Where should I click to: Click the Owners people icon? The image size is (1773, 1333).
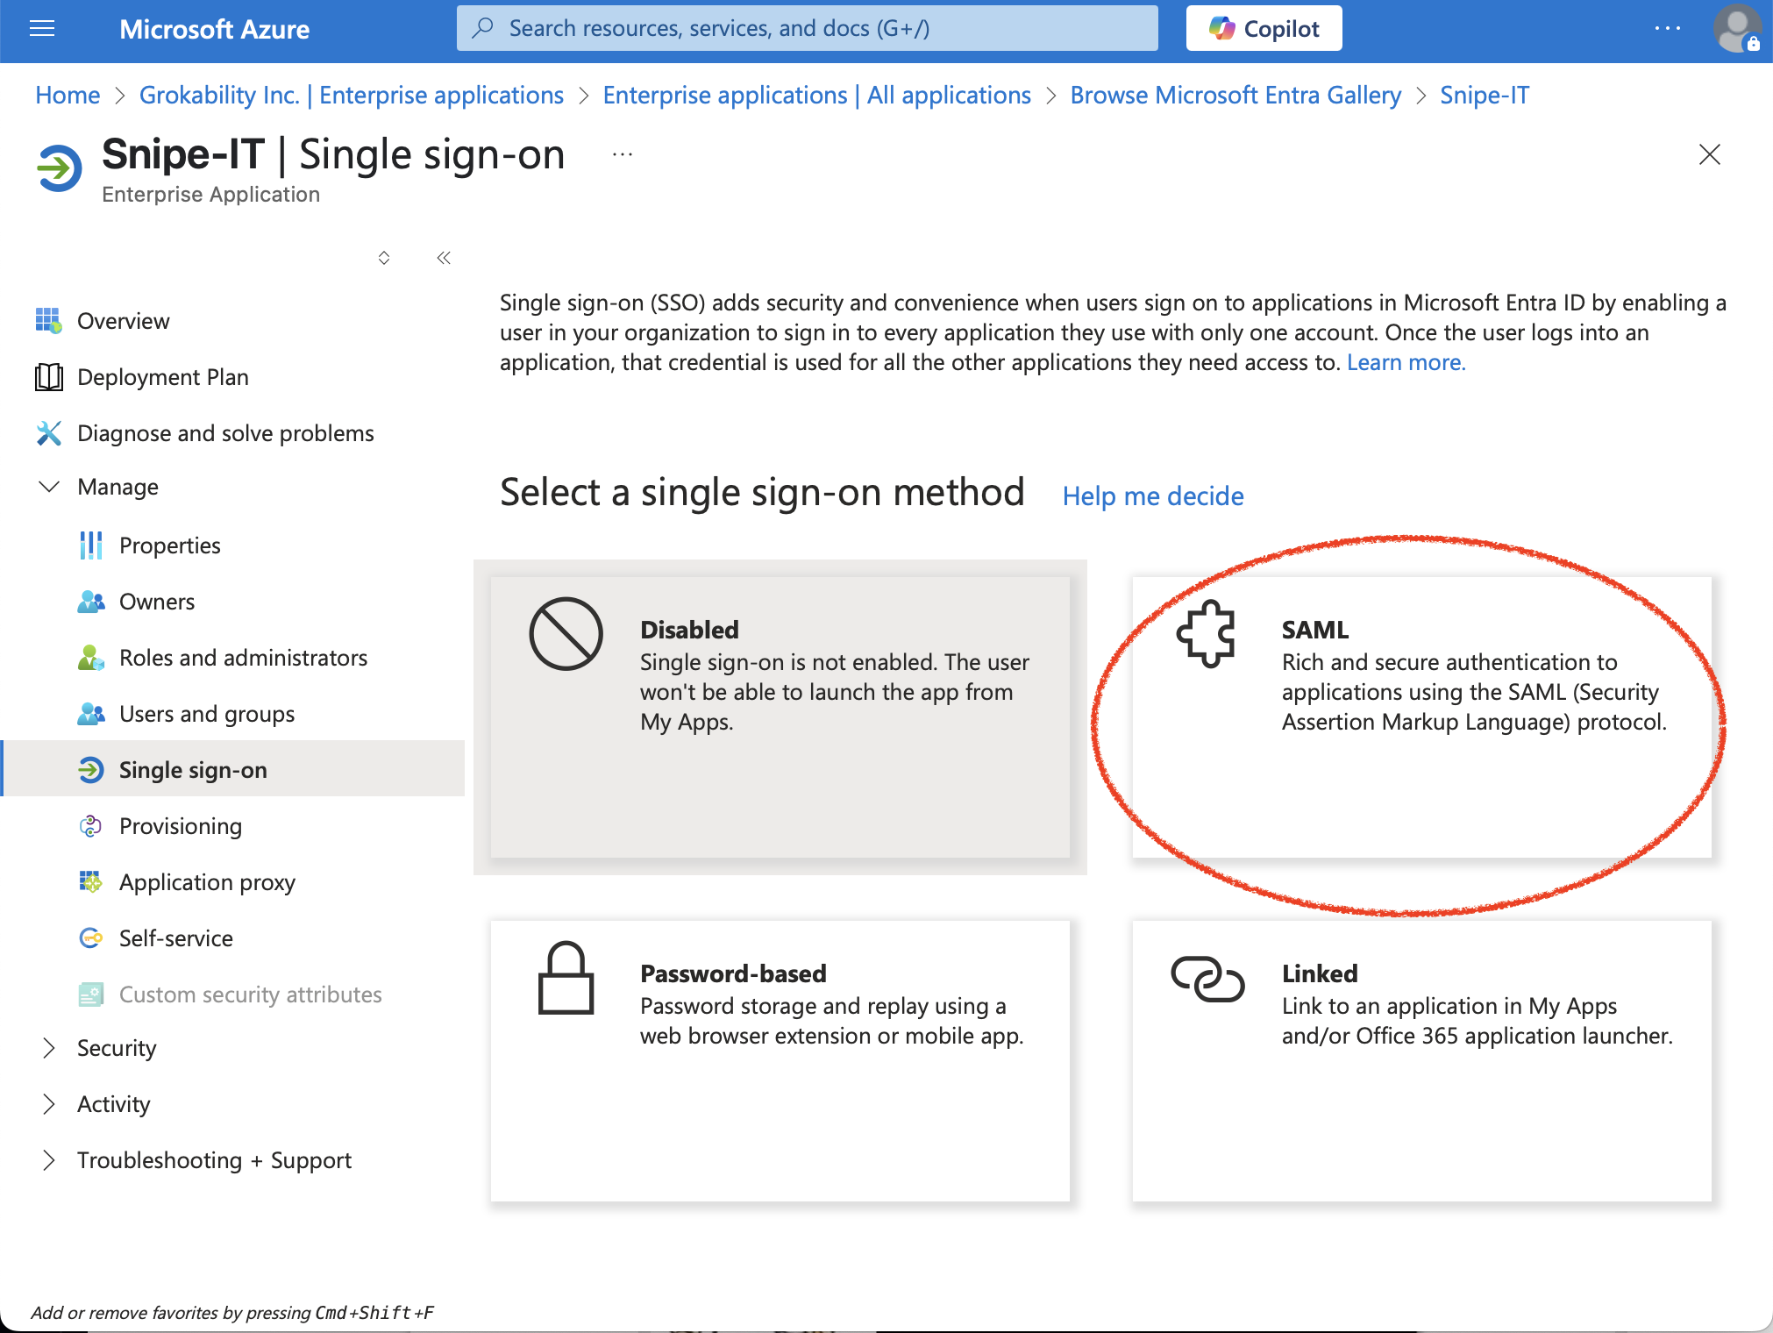pyautogui.click(x=91, y=602)
